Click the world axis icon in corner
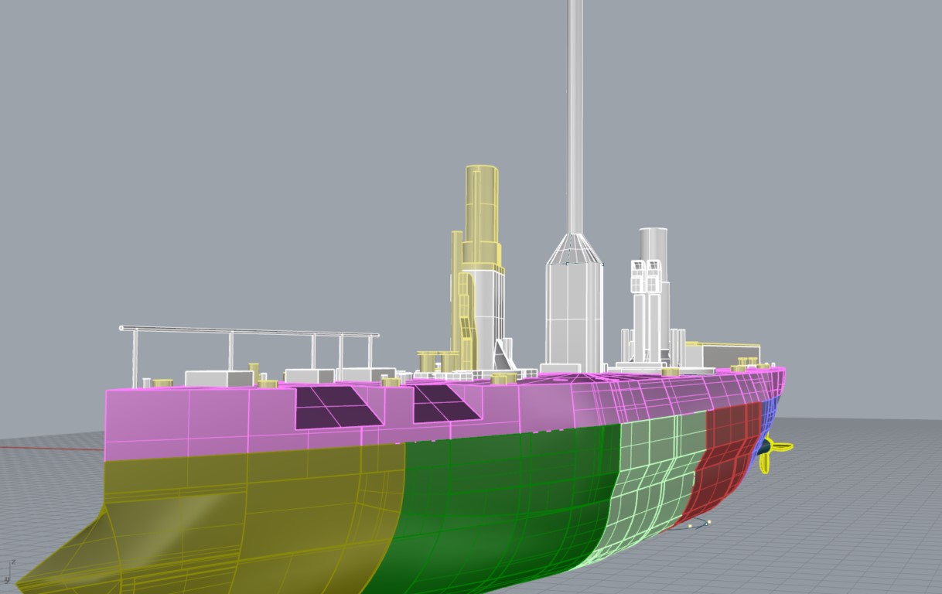The width and height of the screenshot is (942, 594). [8, 571]
